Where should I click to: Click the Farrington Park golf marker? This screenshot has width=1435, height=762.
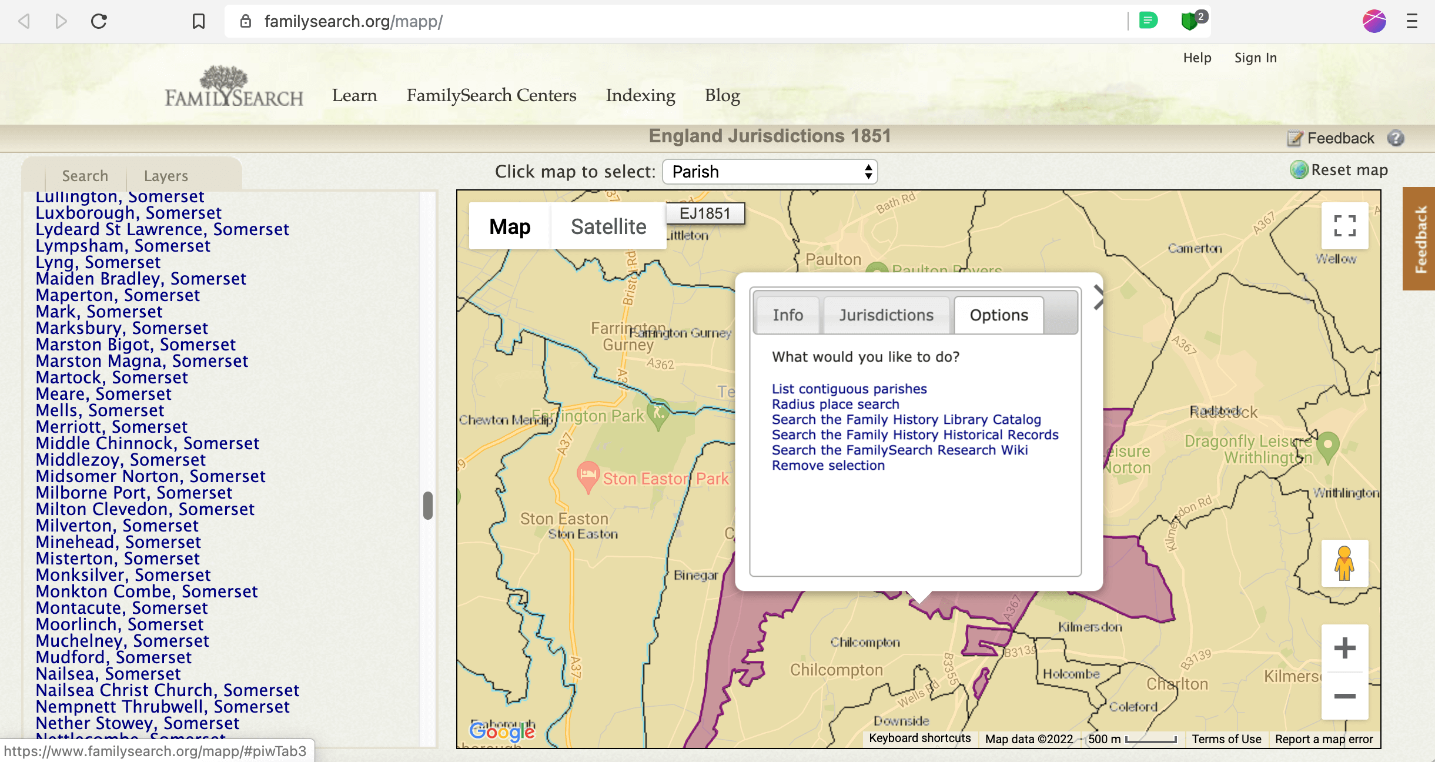658,413
